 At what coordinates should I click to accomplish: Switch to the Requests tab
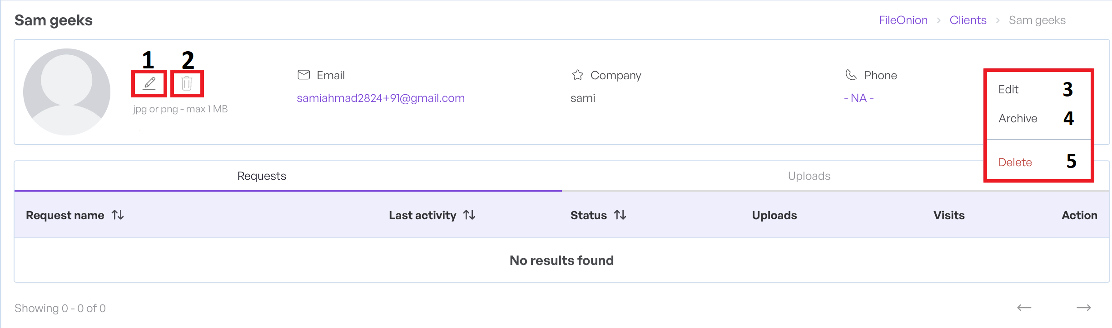click(262, 176)
